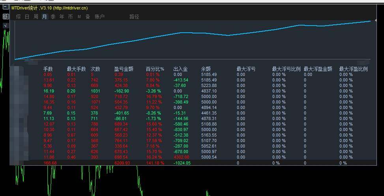Open the 账户 account tab

click(99, 17)
